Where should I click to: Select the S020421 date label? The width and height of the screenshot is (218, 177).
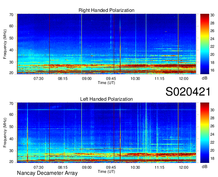(x=188, y=92)
